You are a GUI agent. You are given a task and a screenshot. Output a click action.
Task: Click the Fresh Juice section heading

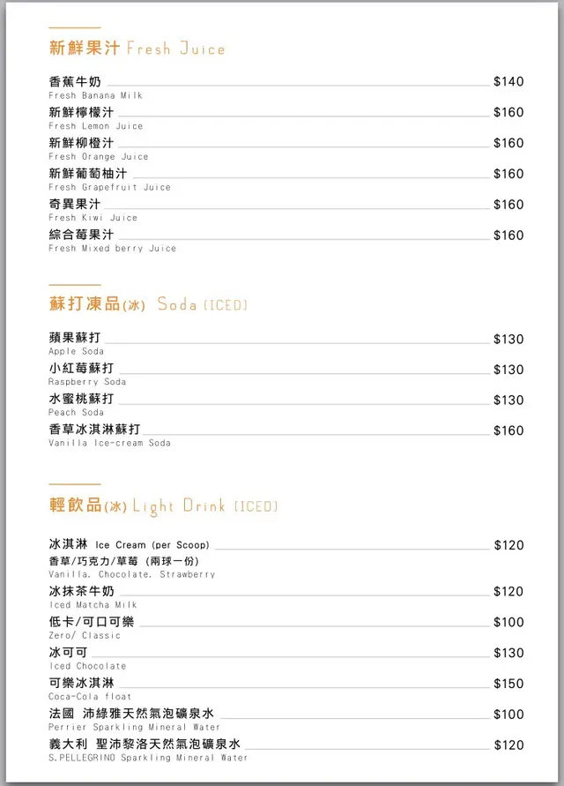(137, 49)
